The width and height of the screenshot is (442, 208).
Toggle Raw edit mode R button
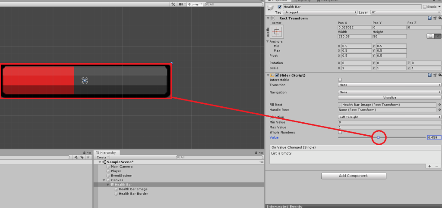click(x=437, y=37)
